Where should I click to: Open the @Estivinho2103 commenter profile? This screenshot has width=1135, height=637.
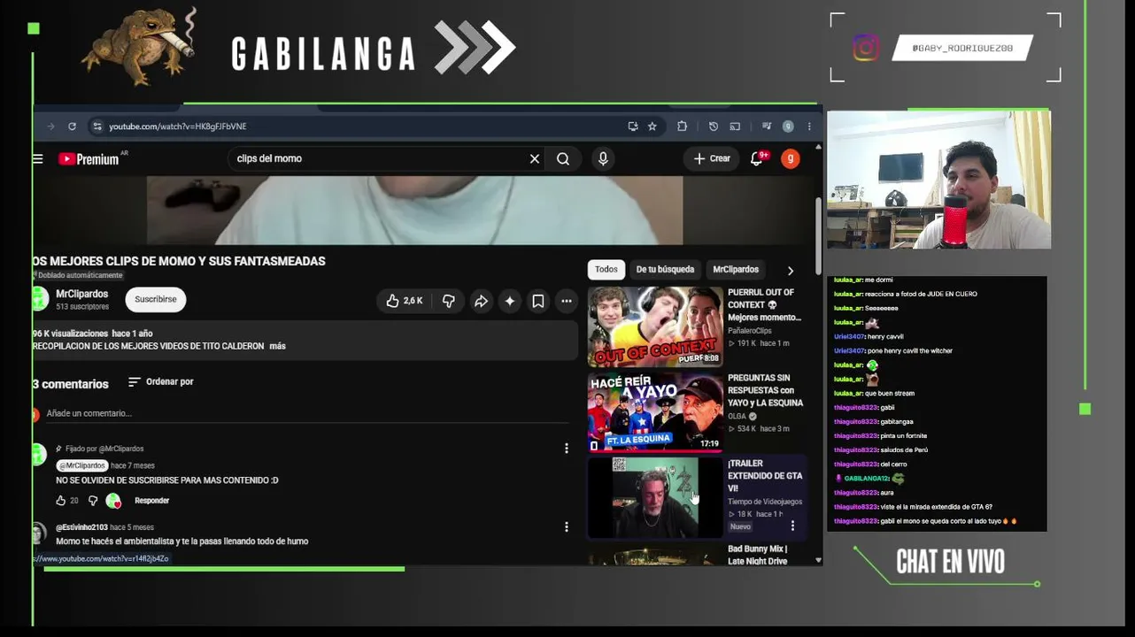pos(81,527)
